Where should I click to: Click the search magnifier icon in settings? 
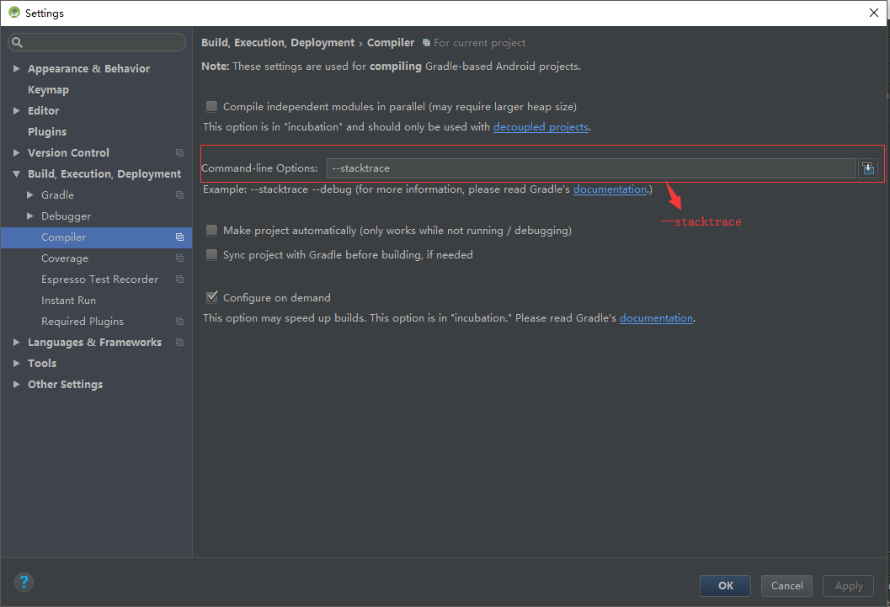pos(18,43)
